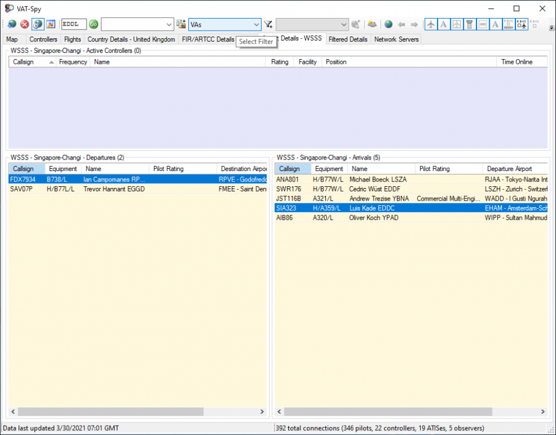Switch to the Flights tab
This screenshot has width=556, height=435.
(73, 39)
